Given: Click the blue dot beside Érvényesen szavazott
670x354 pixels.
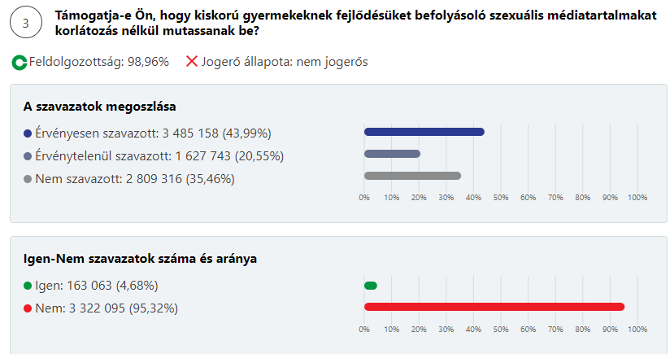Looking at the screenshot, I should click(28, 133).
